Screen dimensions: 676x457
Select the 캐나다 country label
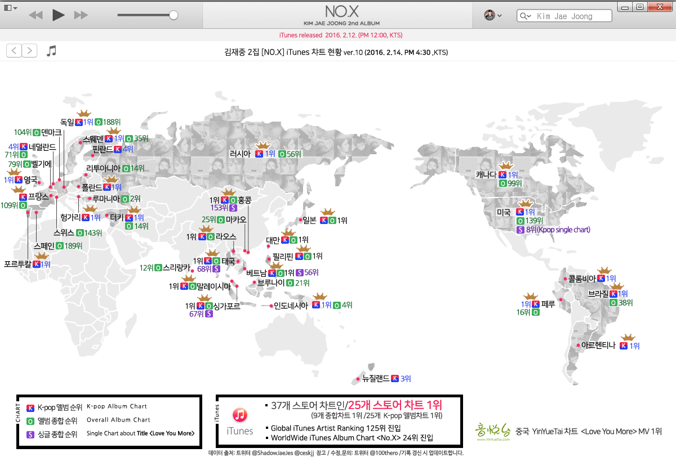pos(486,174)
